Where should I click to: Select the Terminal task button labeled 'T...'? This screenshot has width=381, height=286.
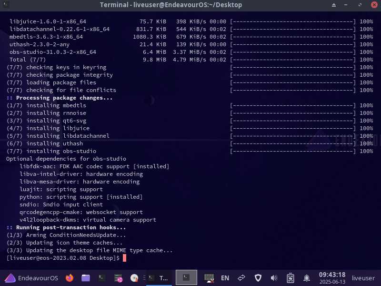[x=159, y=278]
